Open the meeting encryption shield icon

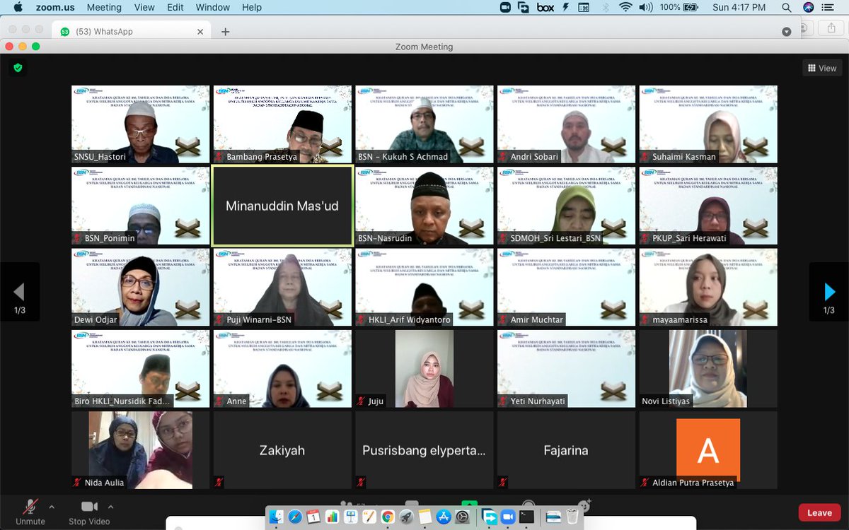pyautogui.click(x=18, y=68)
